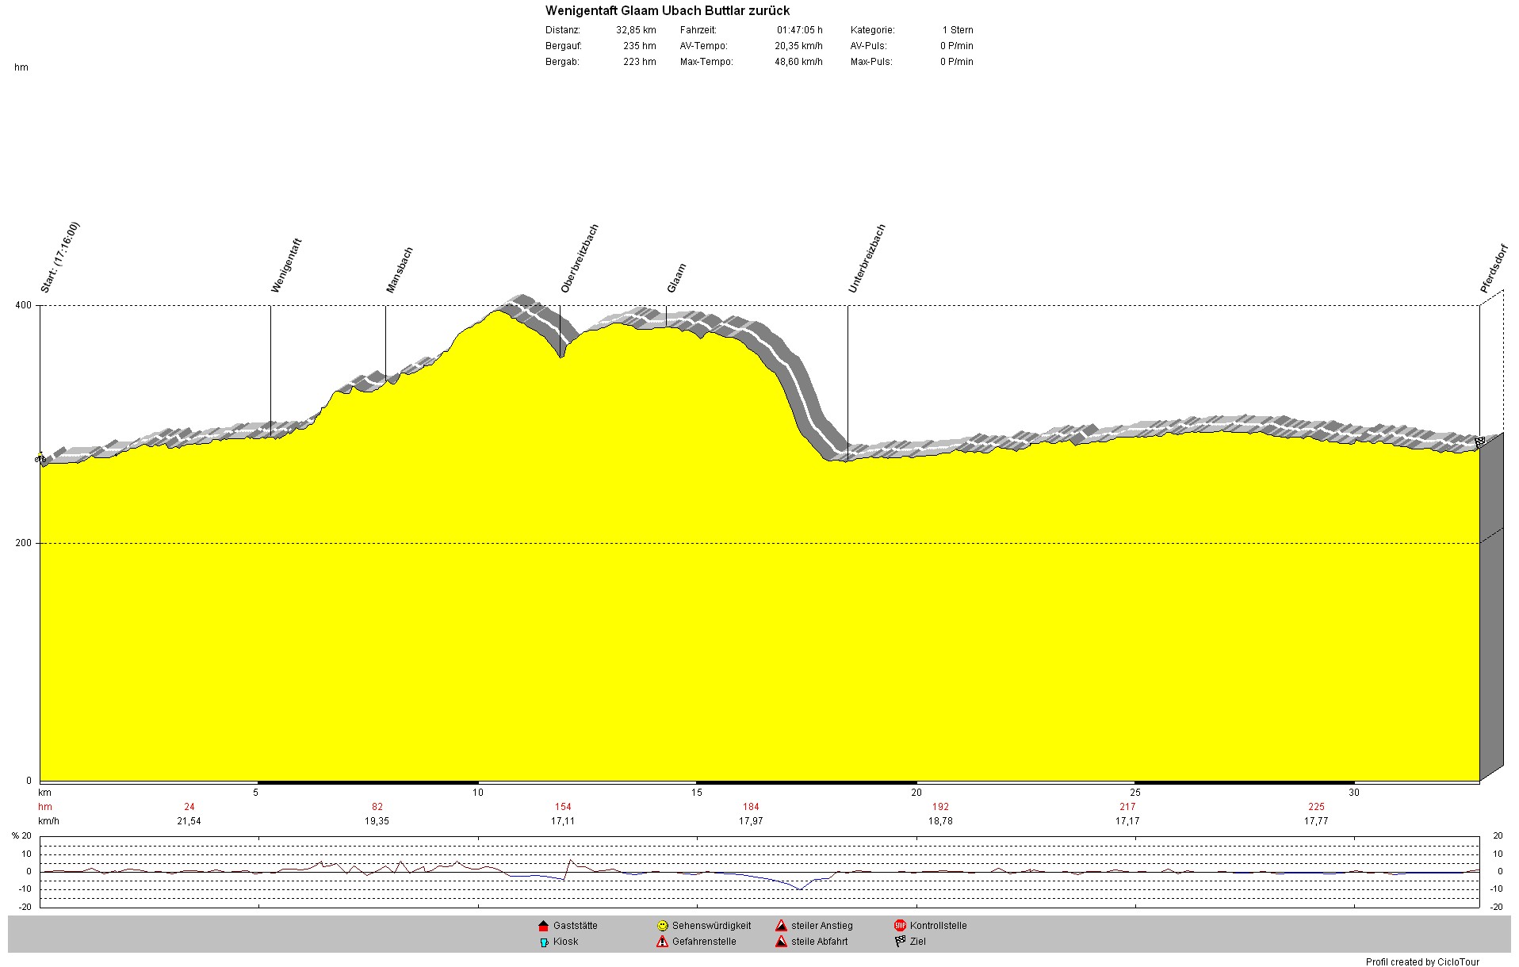Click the Glaam waypoint label
Viewport: 1519px width, 967px height.
pyautogui.click(x=676, y=278)
